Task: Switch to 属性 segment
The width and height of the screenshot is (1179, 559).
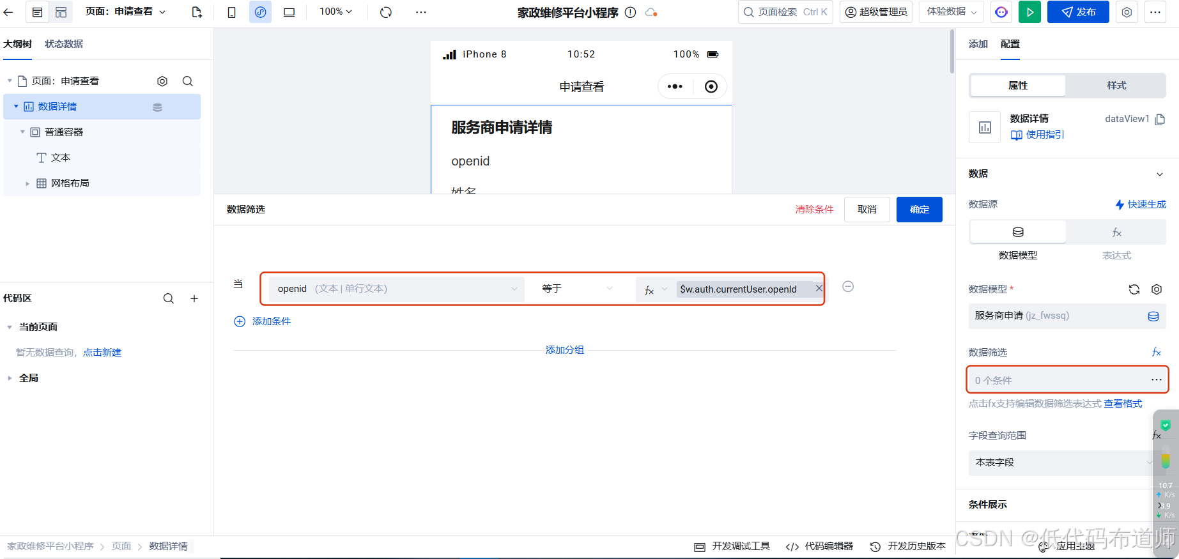Action: click(1018, 86)
